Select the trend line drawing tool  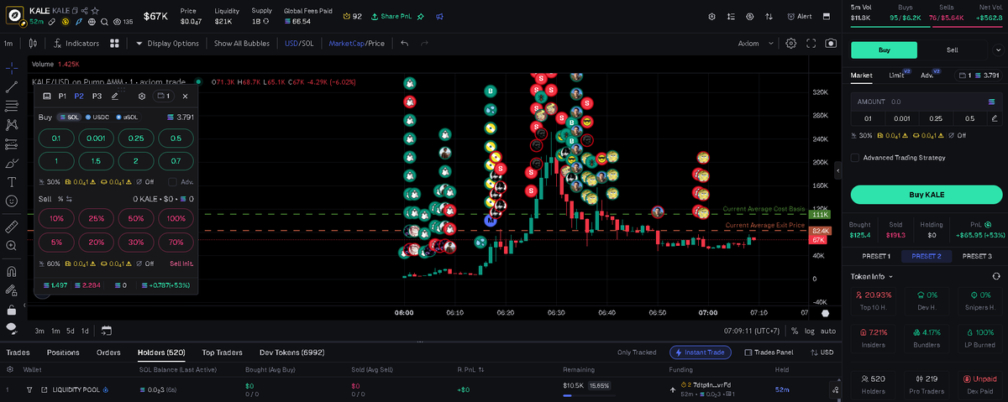[x=12, y=86]
